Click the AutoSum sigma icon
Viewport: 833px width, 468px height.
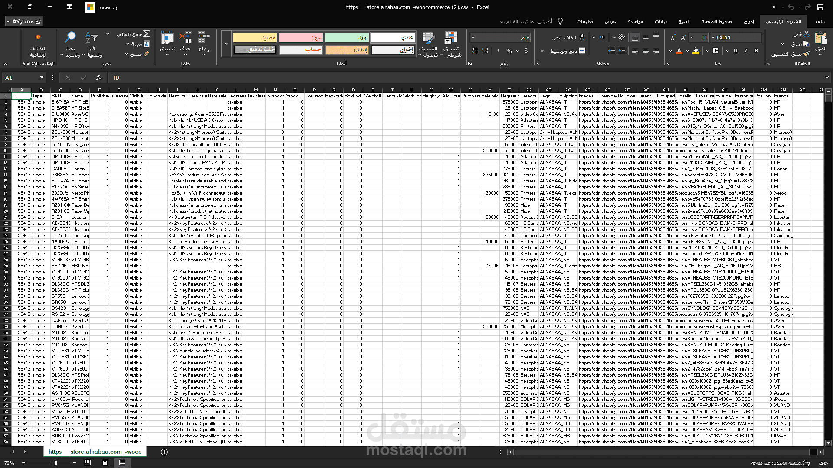point(147,34)
